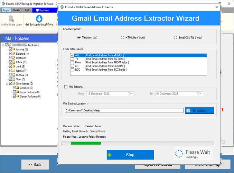The image size is (234, 173).
Task: Uncheck the ALL fields filter checkbox
Action: [x=72, y=55]
